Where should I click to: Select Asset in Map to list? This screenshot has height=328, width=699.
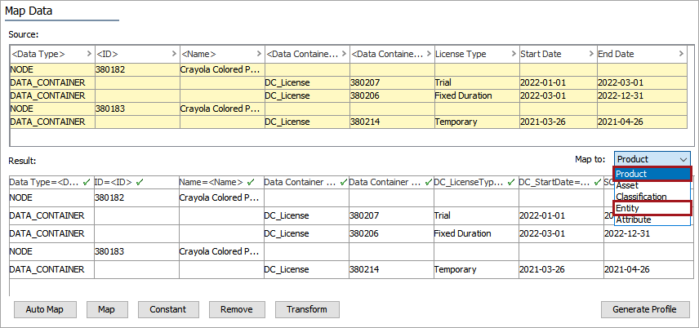pos(652,185)
